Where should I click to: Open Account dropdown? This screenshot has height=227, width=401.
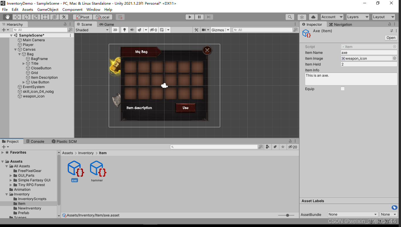(332, 17)
